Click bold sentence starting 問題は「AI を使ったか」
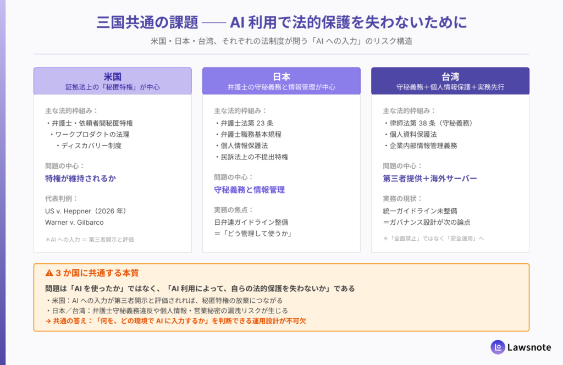Viewport: 563px width, 365px height. (x=200, y=289)
